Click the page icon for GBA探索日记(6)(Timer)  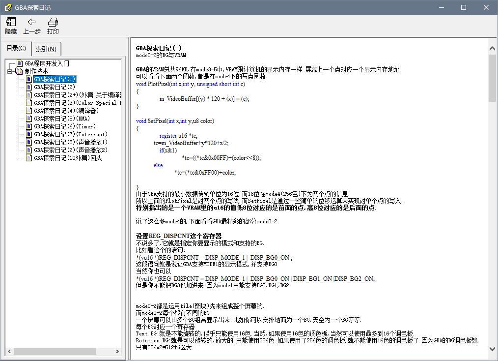pyautogui.click(x=28, y=126)
